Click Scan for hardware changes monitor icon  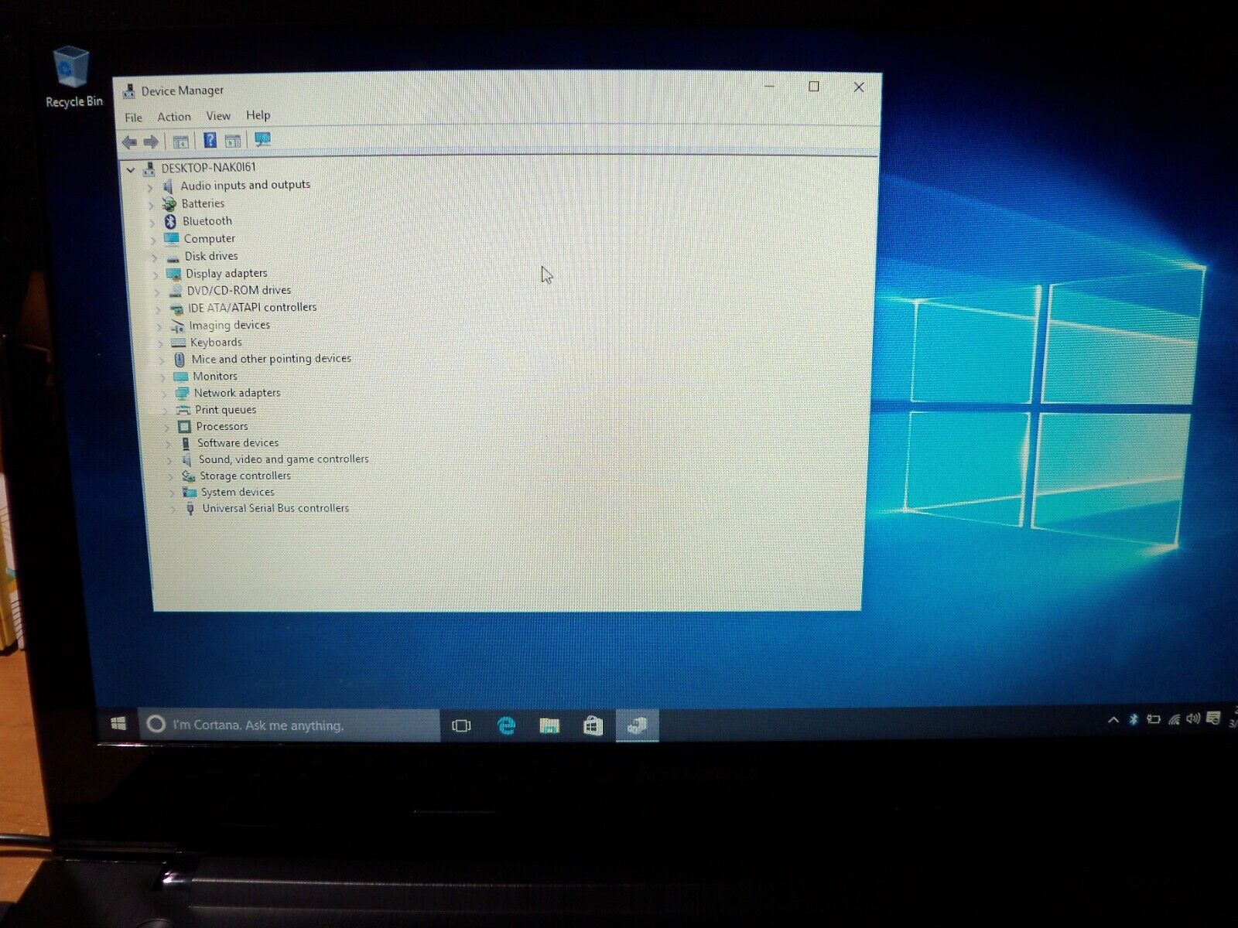point(263,140)
